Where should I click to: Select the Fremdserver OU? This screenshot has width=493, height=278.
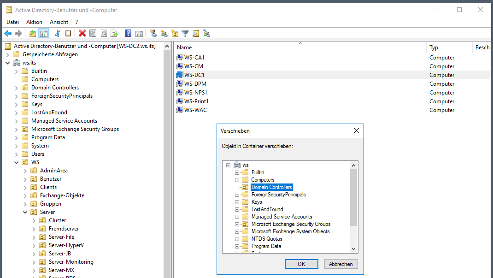pos(64,229)
